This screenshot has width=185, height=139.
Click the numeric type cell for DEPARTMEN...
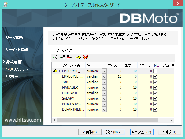point(94,110)
